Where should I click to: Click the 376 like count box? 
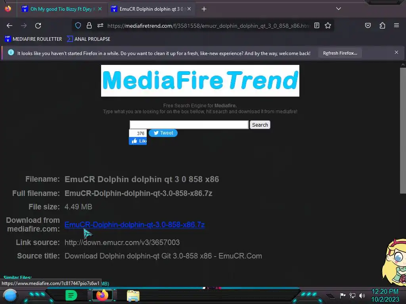coord(138,133)
